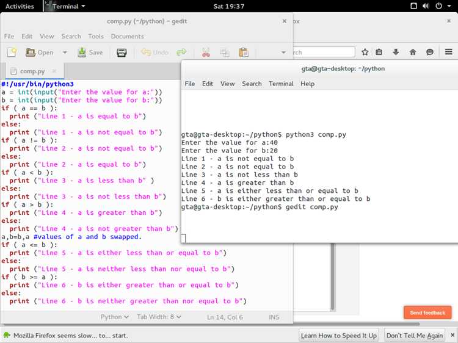
Task: Open the terminal View menu
Action: (x=228, y=84)
